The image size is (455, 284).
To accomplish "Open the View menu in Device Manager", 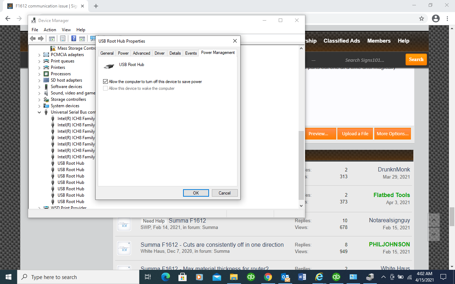I will [66, 30].
